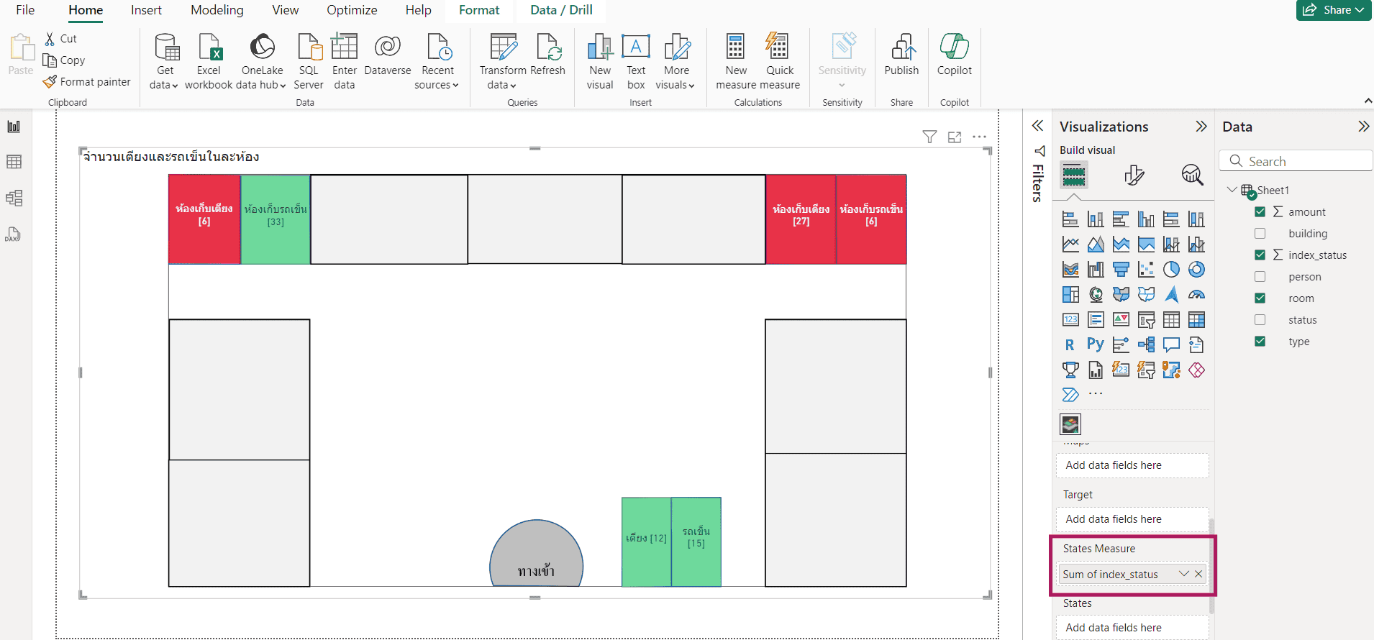Enable the person field checkbox
This screenshot has height=640, width=1374.
[1260, 277]
